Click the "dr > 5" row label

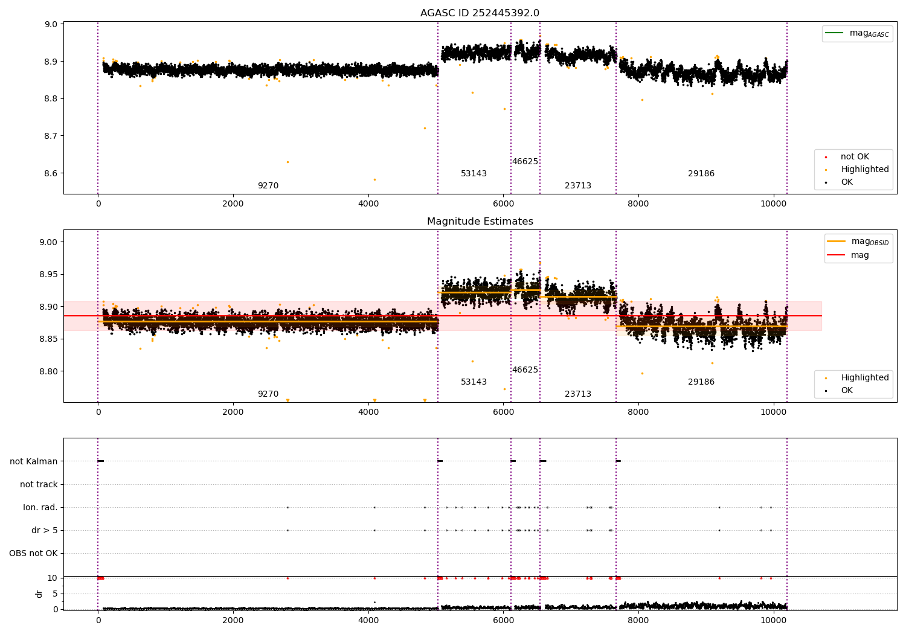[x=45, y=530]
